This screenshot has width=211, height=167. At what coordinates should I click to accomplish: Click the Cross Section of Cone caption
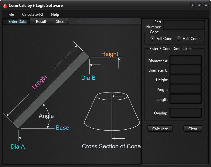point(111,146)
